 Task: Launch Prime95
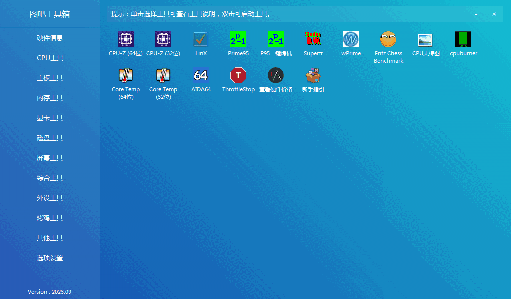[238, 44]
